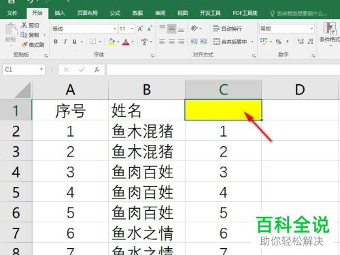Toggle Underline formatting
Screen dimensions: 340x255
74,41
